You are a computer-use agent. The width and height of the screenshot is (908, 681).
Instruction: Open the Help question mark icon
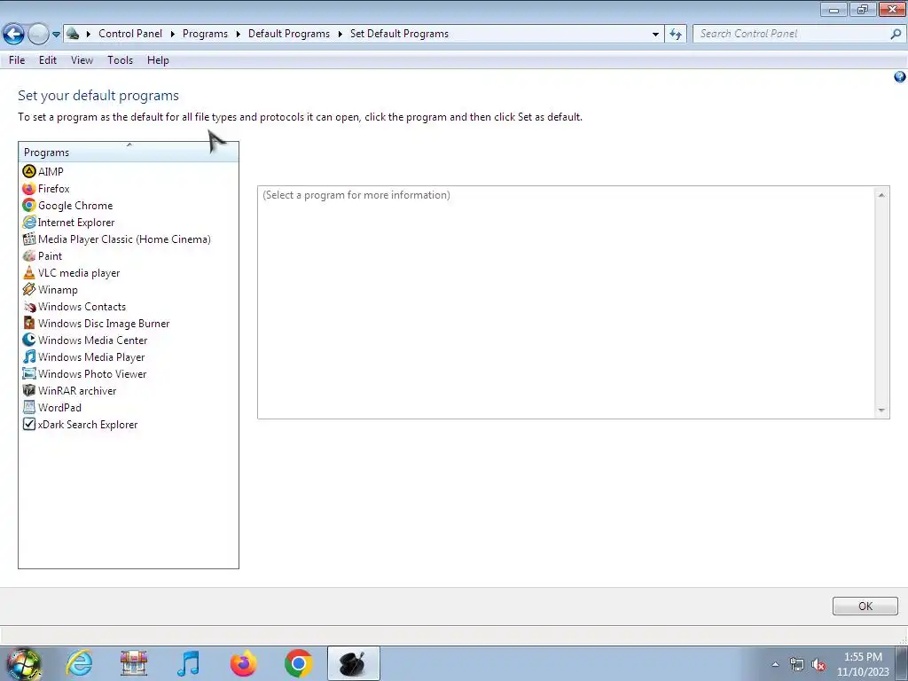pos(899,76)
